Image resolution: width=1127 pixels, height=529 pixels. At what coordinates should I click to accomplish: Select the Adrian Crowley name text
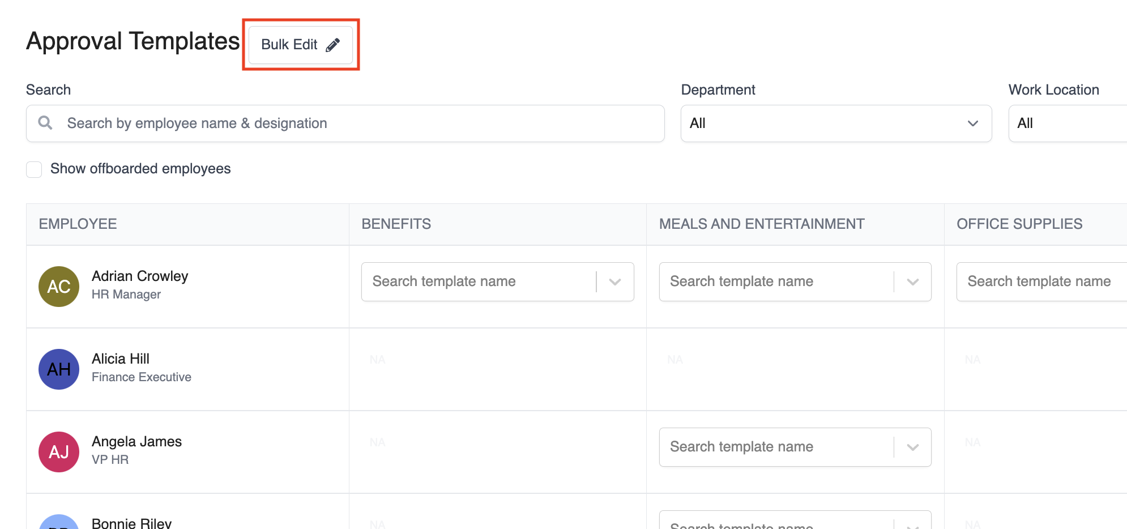(140, 276)
